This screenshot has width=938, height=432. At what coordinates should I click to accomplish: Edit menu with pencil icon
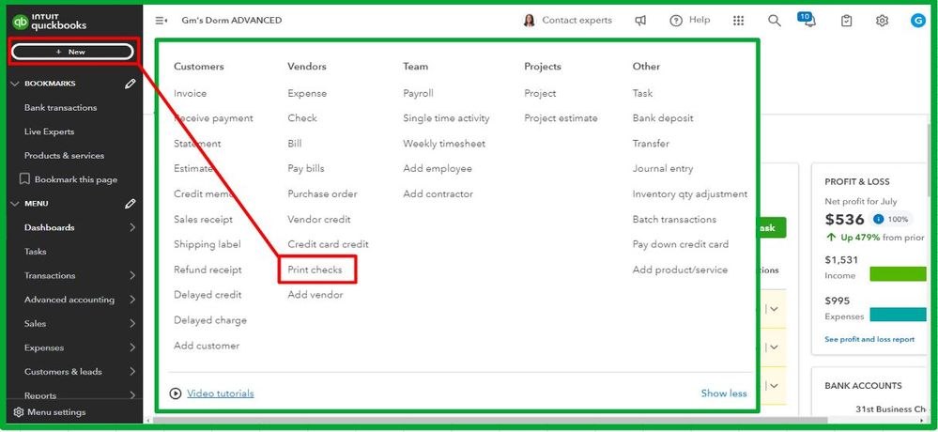(x=130, y=204)
